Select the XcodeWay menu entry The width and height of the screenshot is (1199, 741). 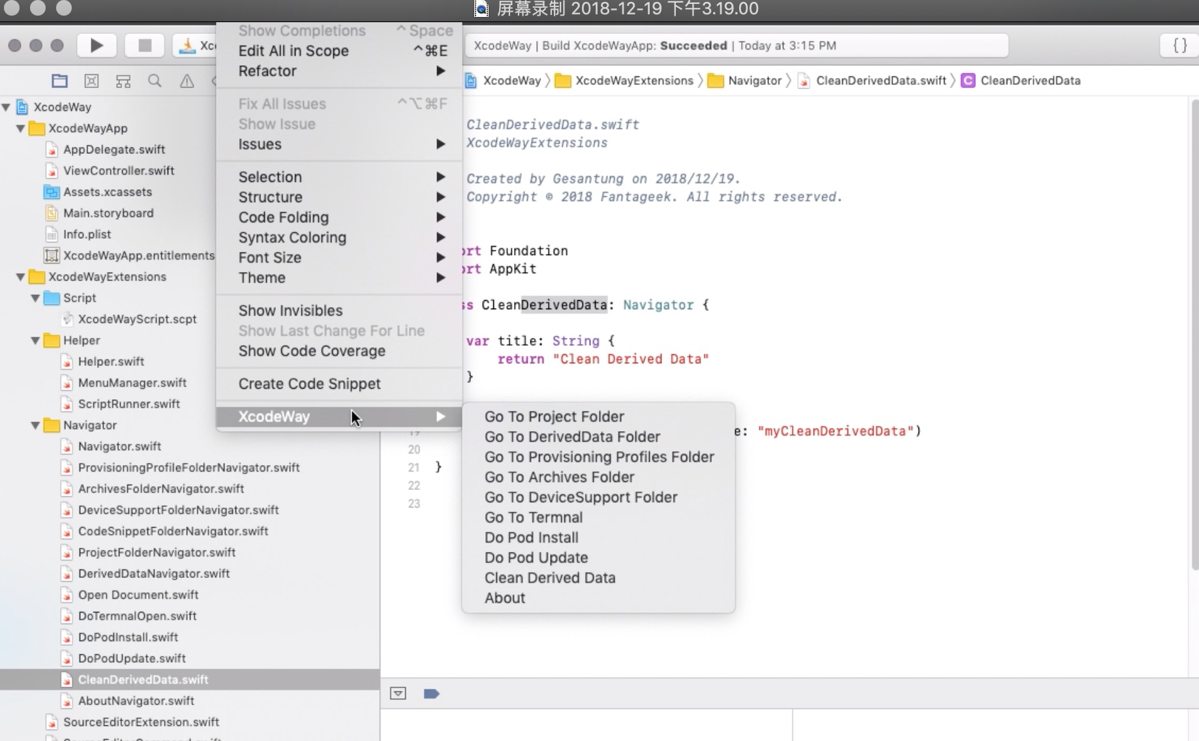339,417
